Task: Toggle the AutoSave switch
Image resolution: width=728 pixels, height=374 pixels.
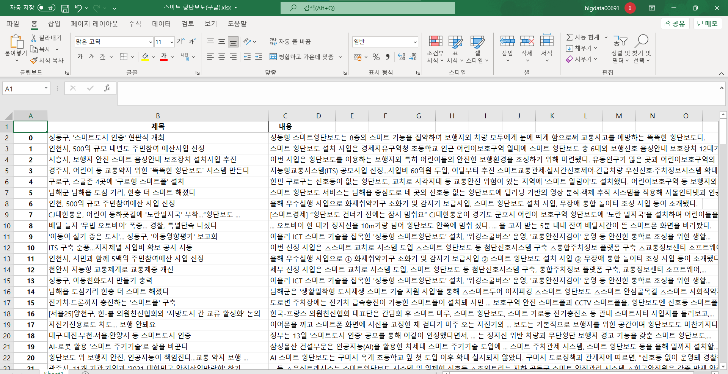Action: click(x=46, y=8)
